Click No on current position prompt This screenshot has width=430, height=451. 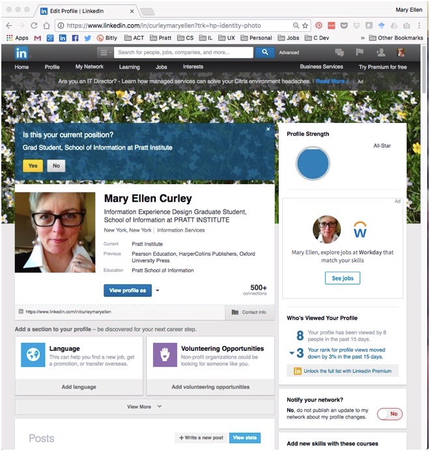point(56,166)
